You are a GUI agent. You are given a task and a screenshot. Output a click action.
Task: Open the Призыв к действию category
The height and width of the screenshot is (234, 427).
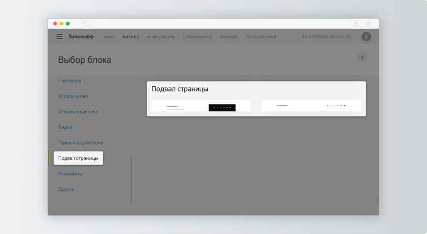pyautogui.click(x=81, y=143)
